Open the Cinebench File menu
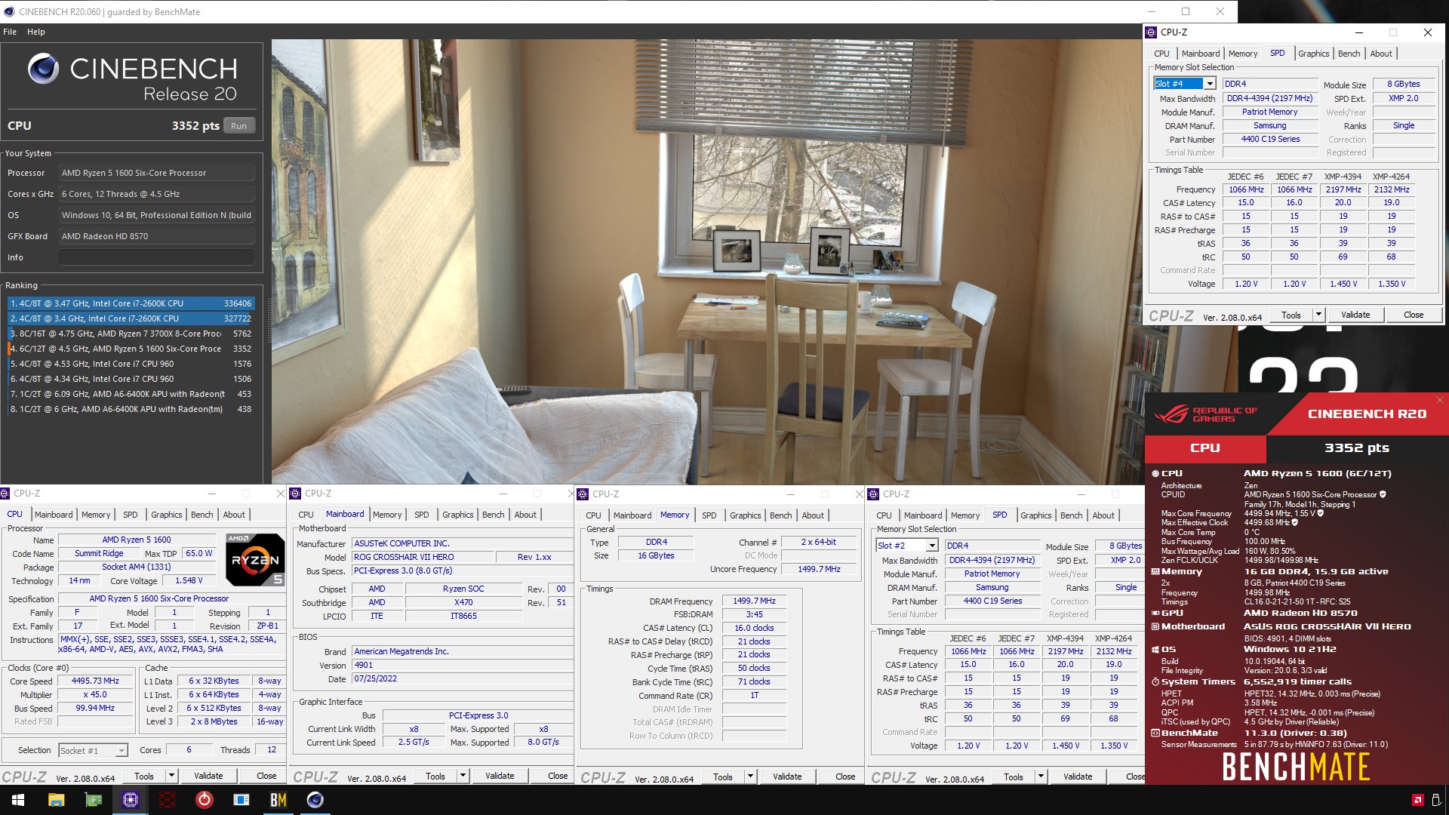 pos(10,32)
